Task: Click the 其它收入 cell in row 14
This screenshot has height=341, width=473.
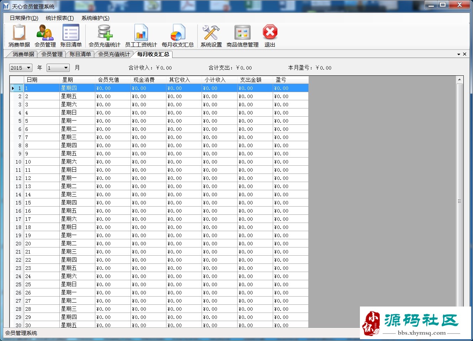Action: pos(184,195)
